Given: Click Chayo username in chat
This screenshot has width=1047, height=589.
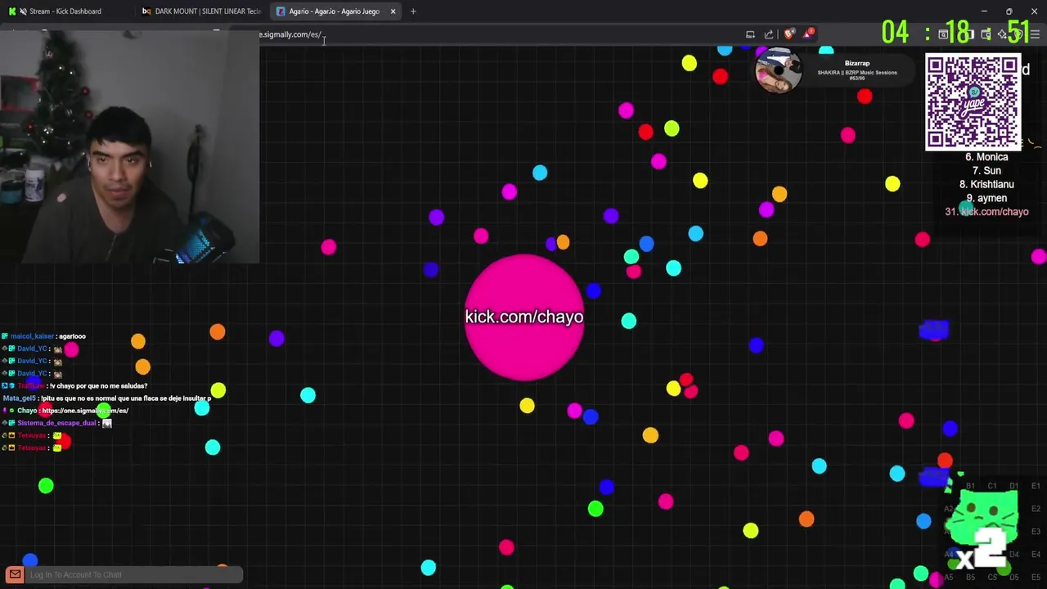Looking at the screenshot, I should point(27,411).
